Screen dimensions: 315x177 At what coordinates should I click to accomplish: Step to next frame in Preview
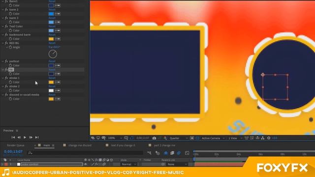tap(31, 137)
